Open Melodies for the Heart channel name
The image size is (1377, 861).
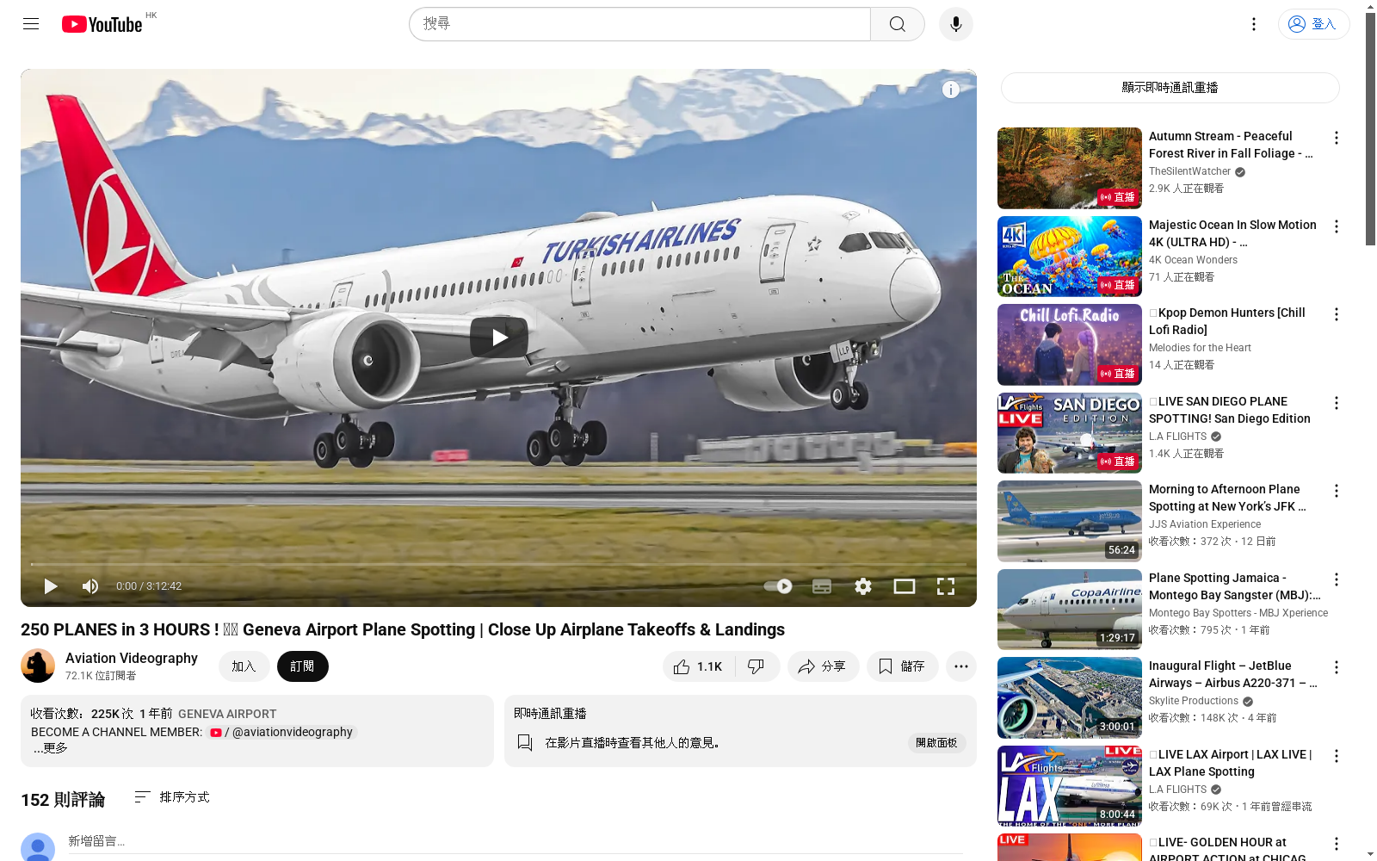1200,348
